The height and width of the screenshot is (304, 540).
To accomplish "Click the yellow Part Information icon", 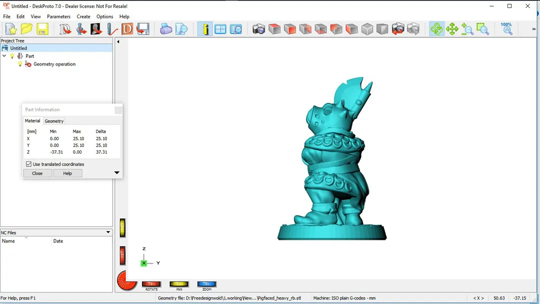I will pyautogui.click(x=205, y=29).
